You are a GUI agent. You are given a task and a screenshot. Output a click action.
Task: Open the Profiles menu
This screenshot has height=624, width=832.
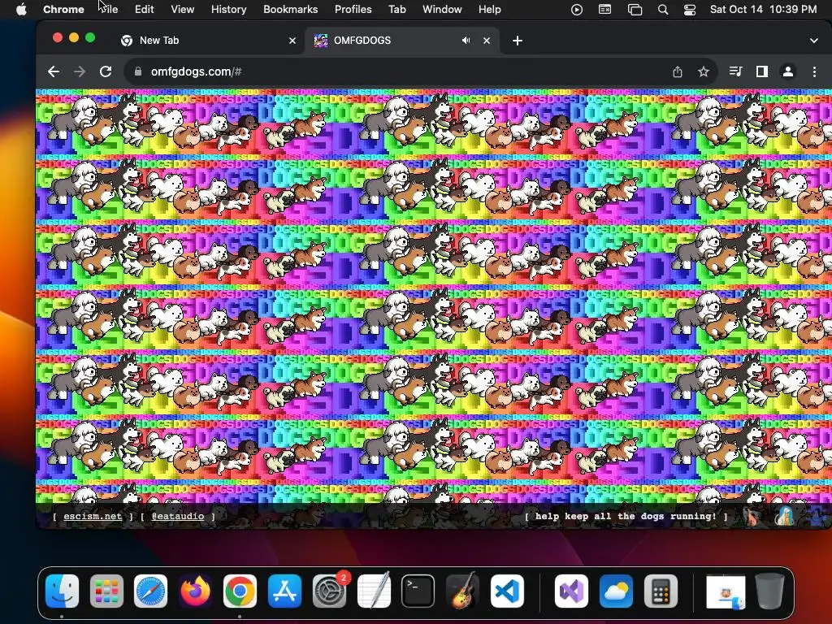click(x=353, y=9)
